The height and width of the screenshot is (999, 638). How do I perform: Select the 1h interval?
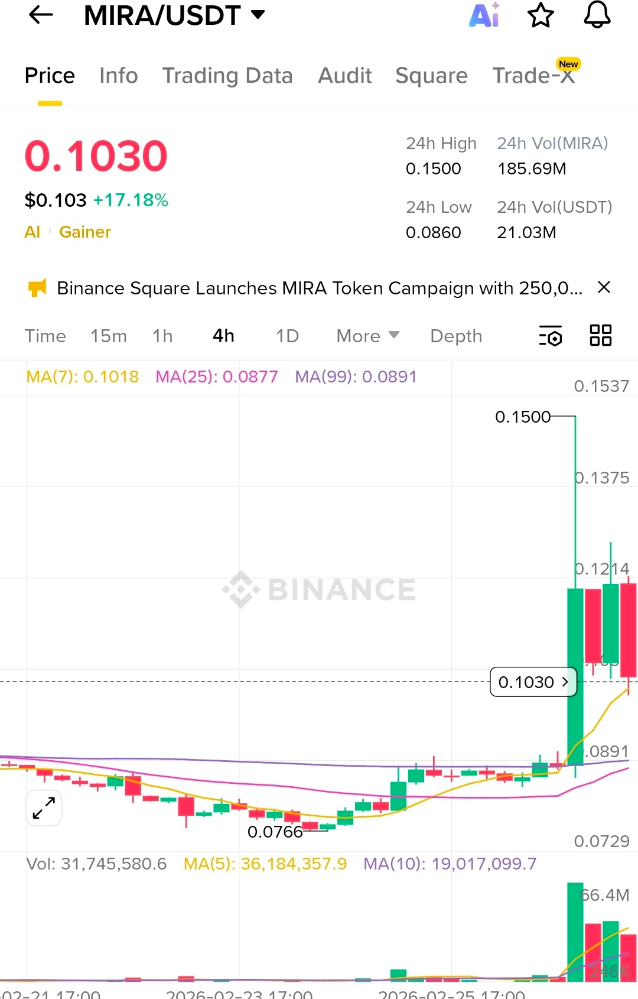coord(162,336)
